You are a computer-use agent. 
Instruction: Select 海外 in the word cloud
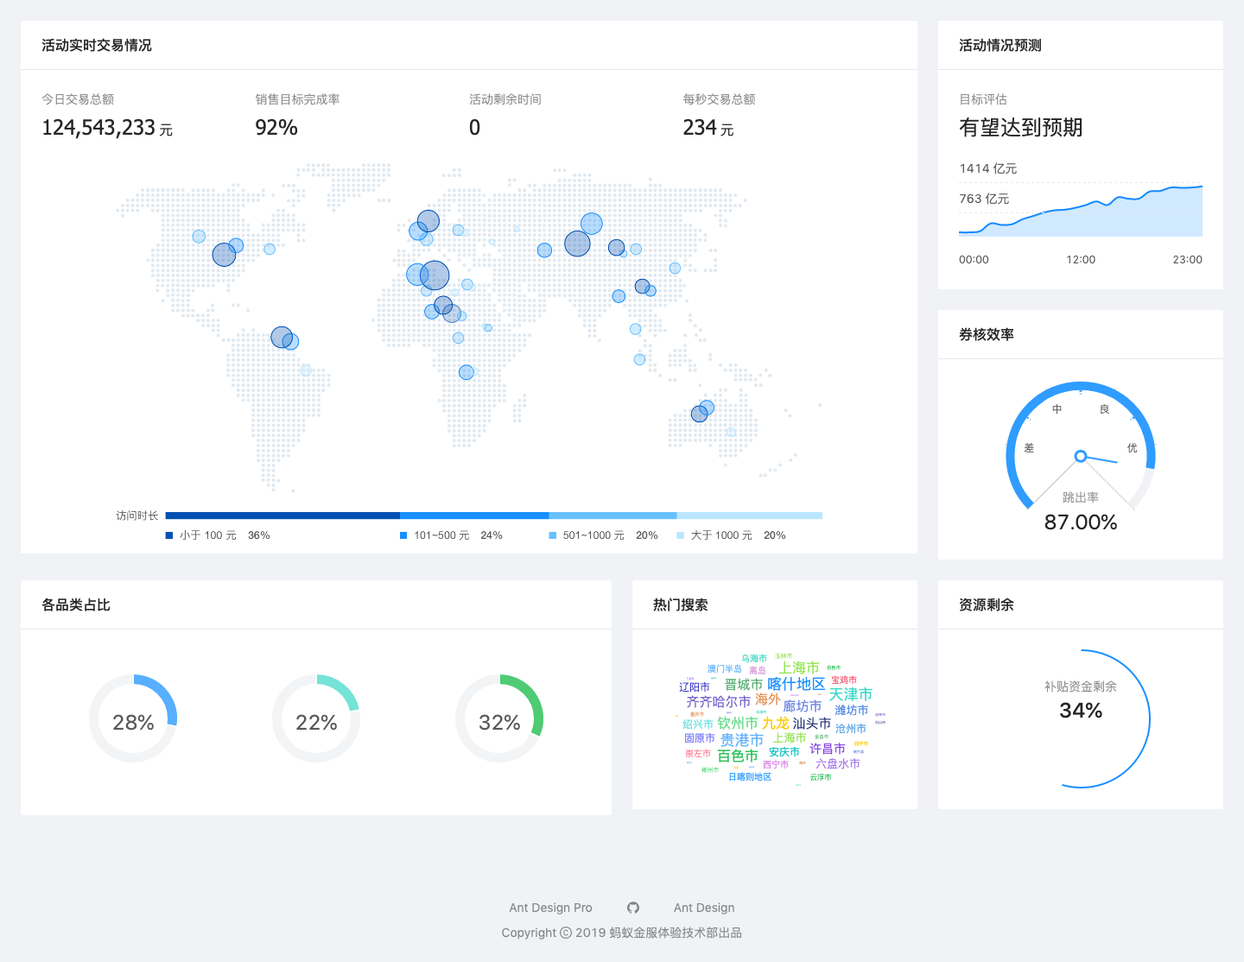click(768, 699)
